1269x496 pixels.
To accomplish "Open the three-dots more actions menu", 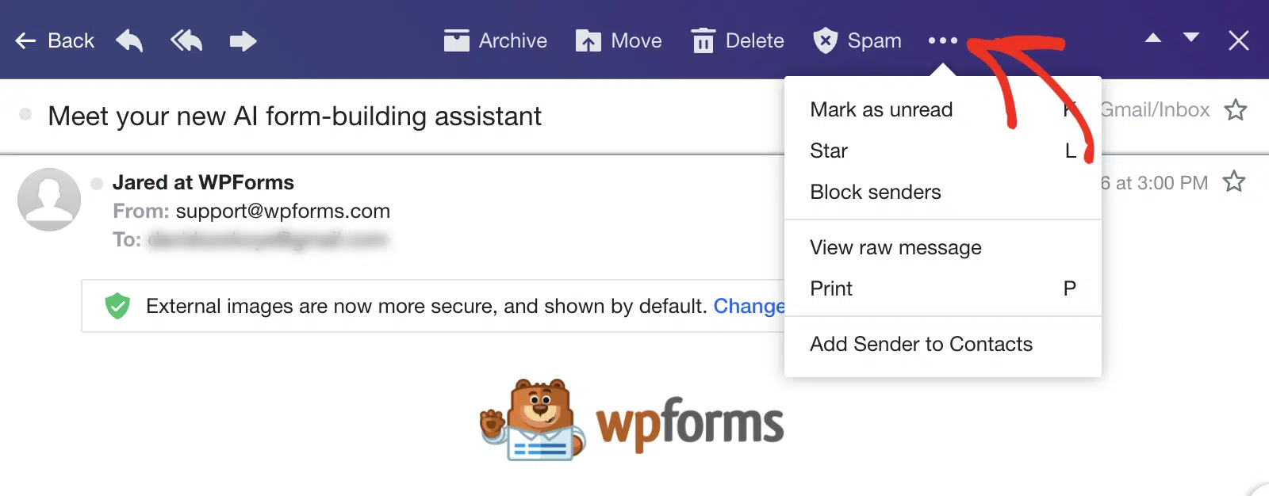I will coord(943,40).
